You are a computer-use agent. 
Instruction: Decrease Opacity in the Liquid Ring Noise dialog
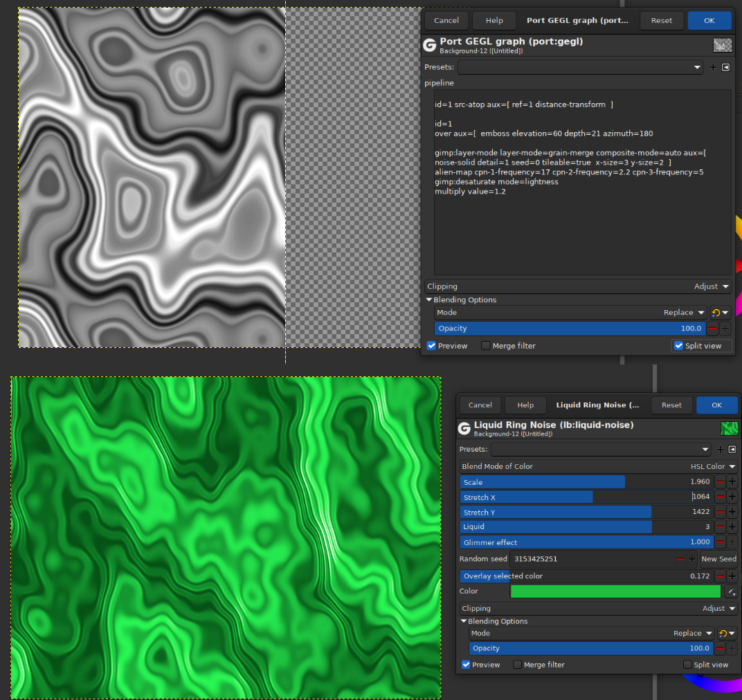point(720,648)
